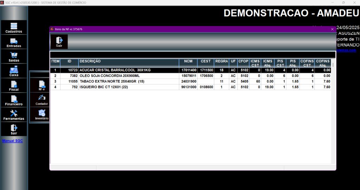Viewport: 360px width, 190px height.
Task: Click CFOP value 5405
Action: click(x=243, y=81)
